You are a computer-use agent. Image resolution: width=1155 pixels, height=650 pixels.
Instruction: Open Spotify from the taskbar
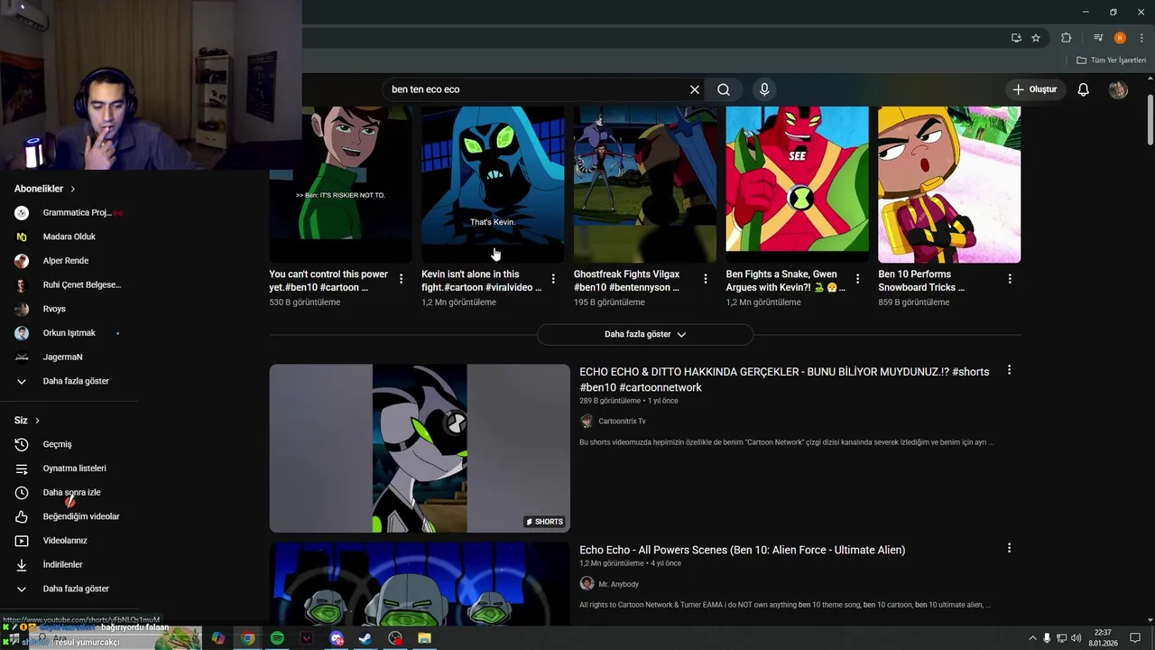coord(277,638)
